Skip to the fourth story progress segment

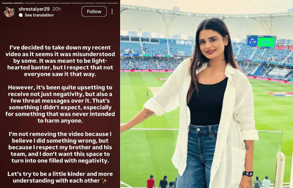pyautogui.click(x=42, y=3)
